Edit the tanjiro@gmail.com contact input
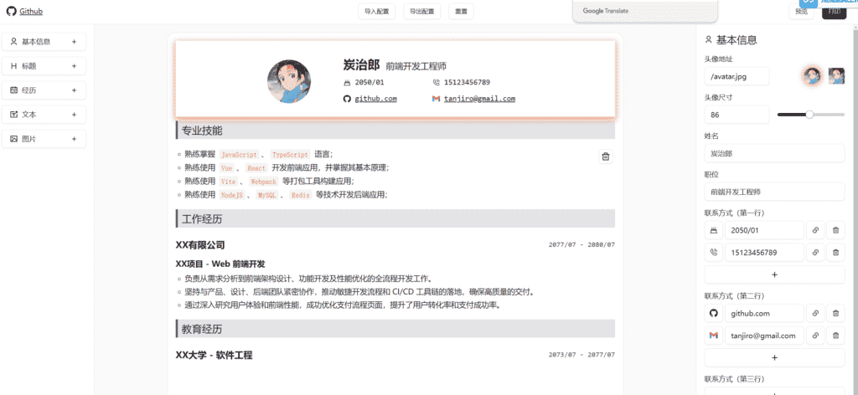858x395 pixels. coord(764,336)
